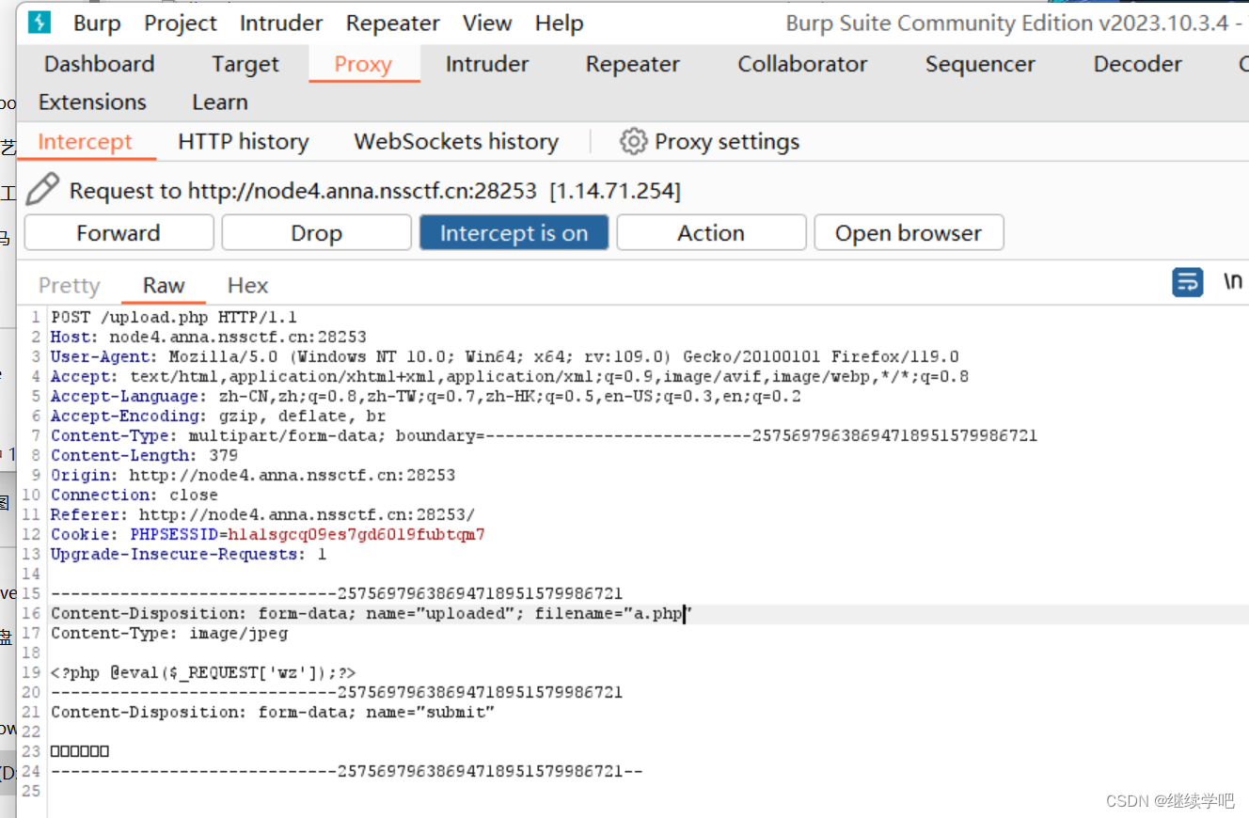This screenshot has width=1249, height=818.
Task: Switch to the HTTP history tab
Action: point(243,141)
